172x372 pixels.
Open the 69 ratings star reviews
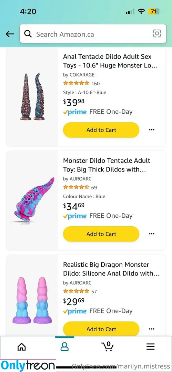[x=80, y=187]
